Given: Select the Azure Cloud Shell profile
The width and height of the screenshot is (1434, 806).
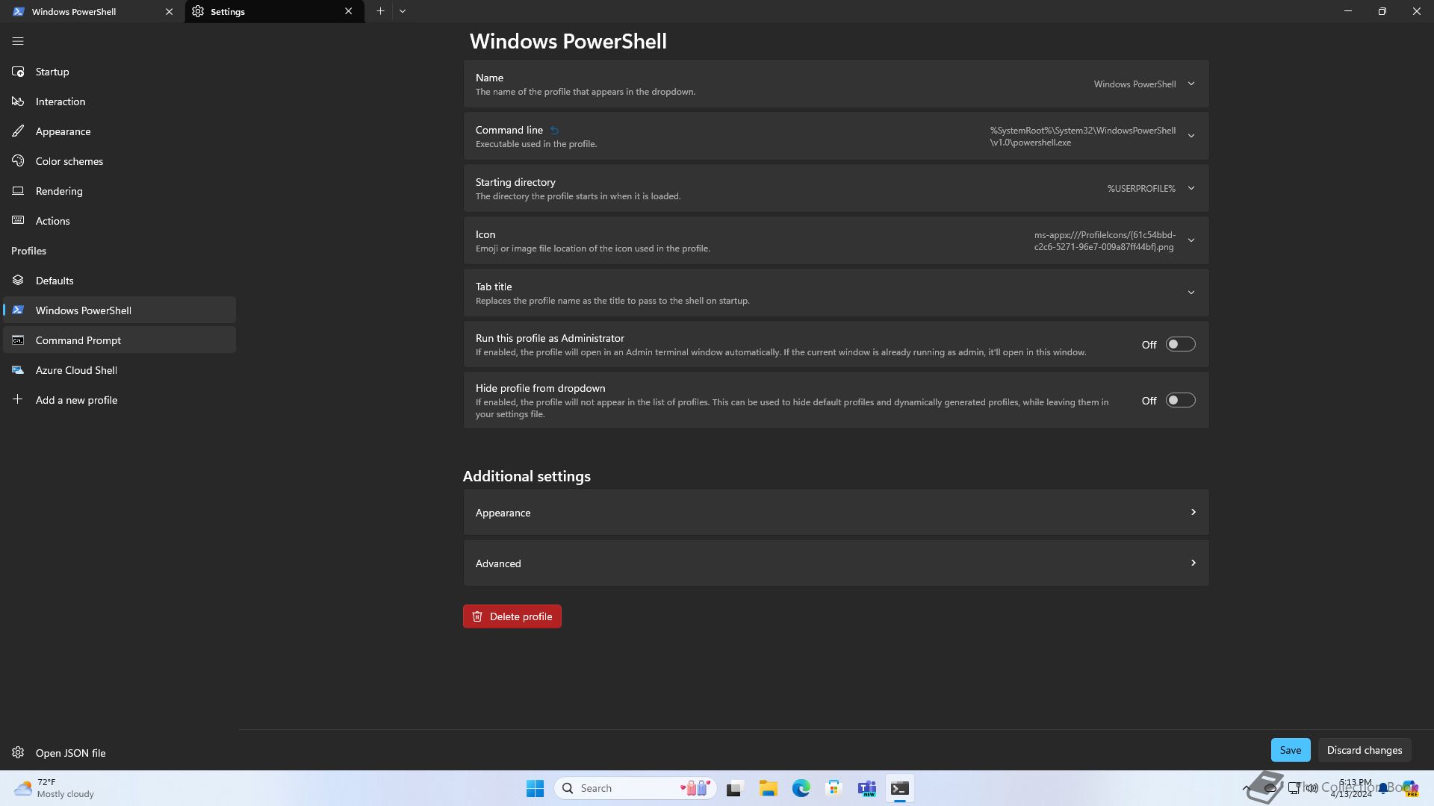Looking at the screenshot, I should point(119,370).
